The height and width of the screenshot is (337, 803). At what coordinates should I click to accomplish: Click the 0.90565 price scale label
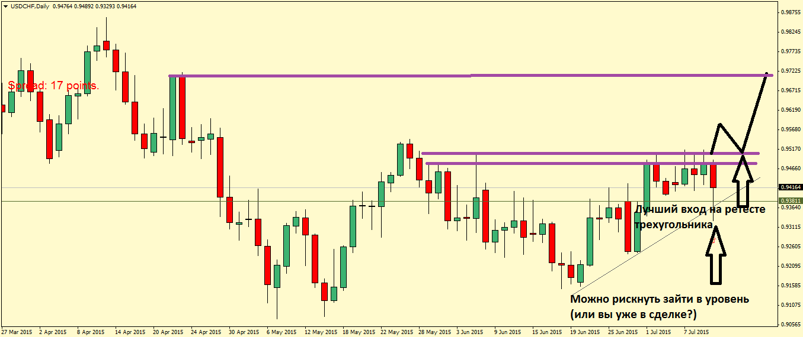coord(792,325)
